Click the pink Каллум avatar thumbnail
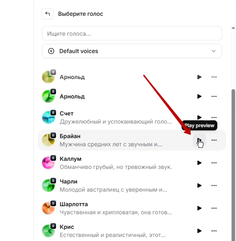The height and width of the screenshot is (241, 236). [x=48, y=163]
